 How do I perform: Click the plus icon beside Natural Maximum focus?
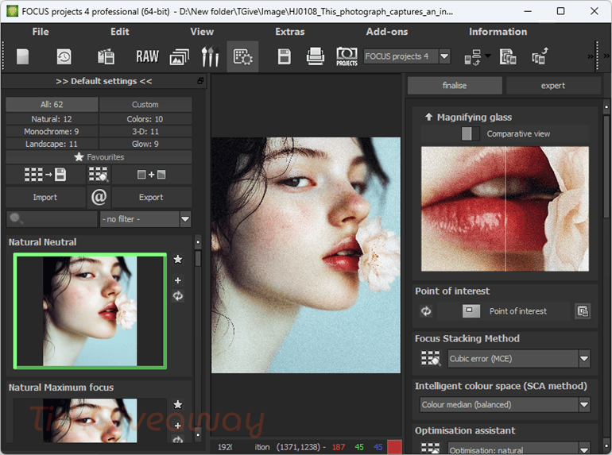[x=178, y=426]
